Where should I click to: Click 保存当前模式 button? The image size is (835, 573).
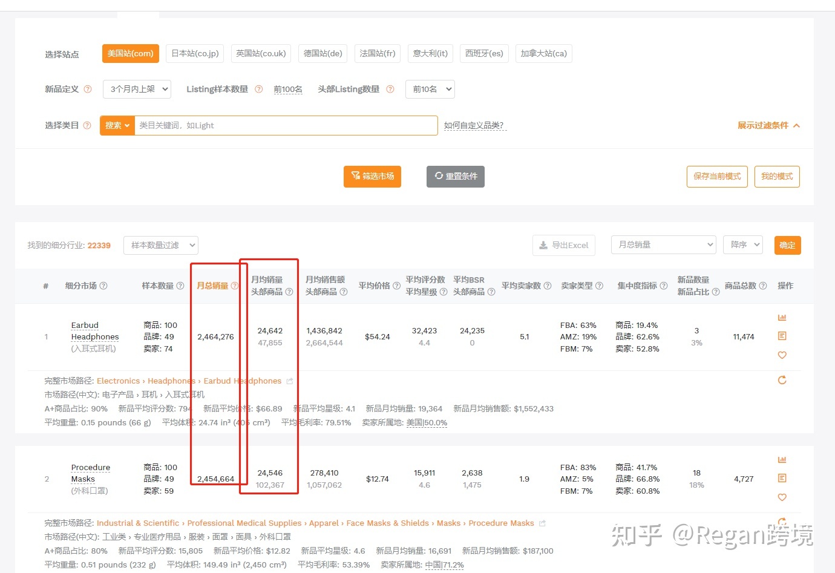717,177
